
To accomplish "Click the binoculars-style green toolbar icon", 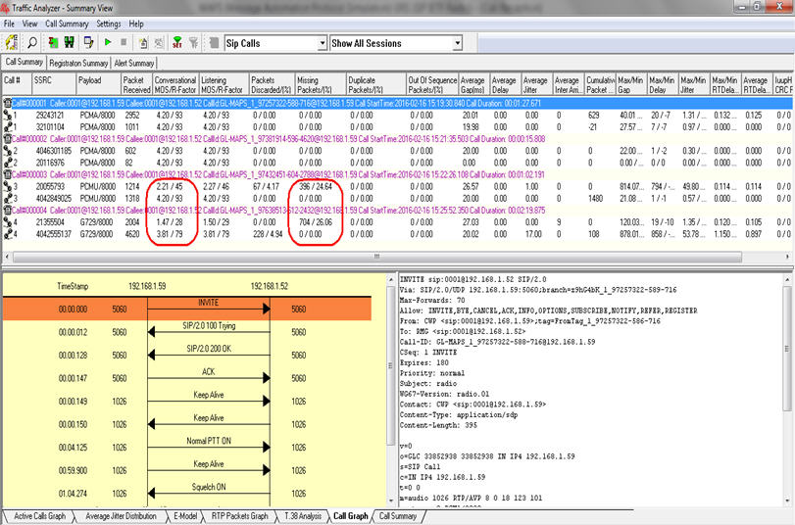I will point(70,43).
